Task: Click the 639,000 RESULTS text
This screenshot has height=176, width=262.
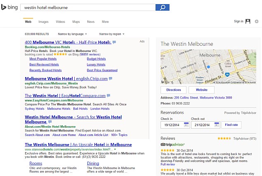Action: (x=37, y=34)
